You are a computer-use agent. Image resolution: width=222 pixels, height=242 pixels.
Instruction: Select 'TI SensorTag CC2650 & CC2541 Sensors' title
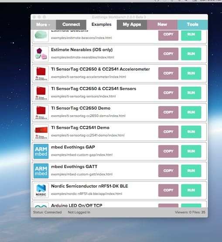(x=94, y=89)
